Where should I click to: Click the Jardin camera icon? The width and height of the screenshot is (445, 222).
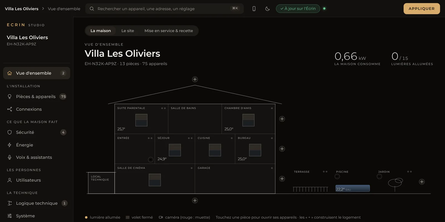(379, 176)
